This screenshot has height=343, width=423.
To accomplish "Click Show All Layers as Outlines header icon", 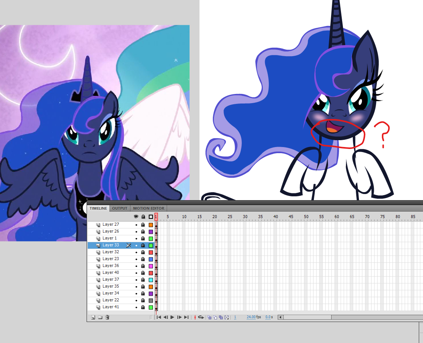I will tap(151, 217).
